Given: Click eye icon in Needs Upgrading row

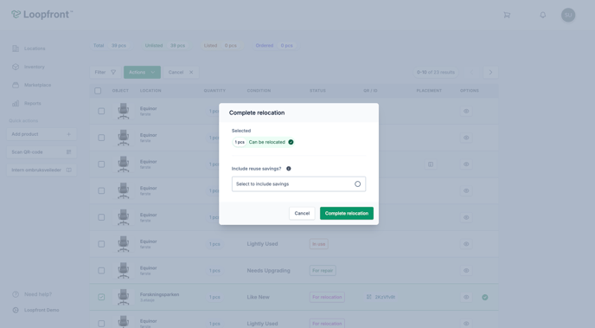Looking at the screenshot, I should tap(466, 271).
